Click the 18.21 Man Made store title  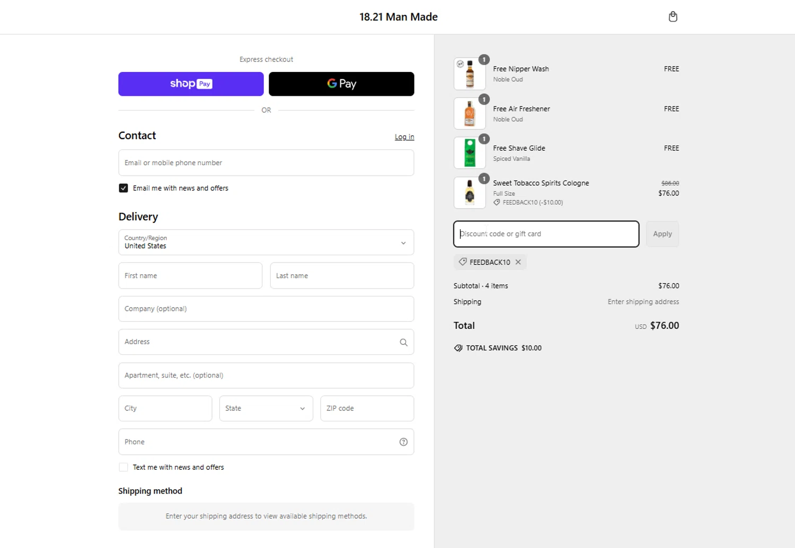[399, 17]
